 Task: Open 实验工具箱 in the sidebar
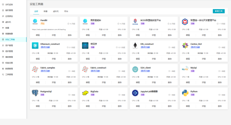[13, 39]
